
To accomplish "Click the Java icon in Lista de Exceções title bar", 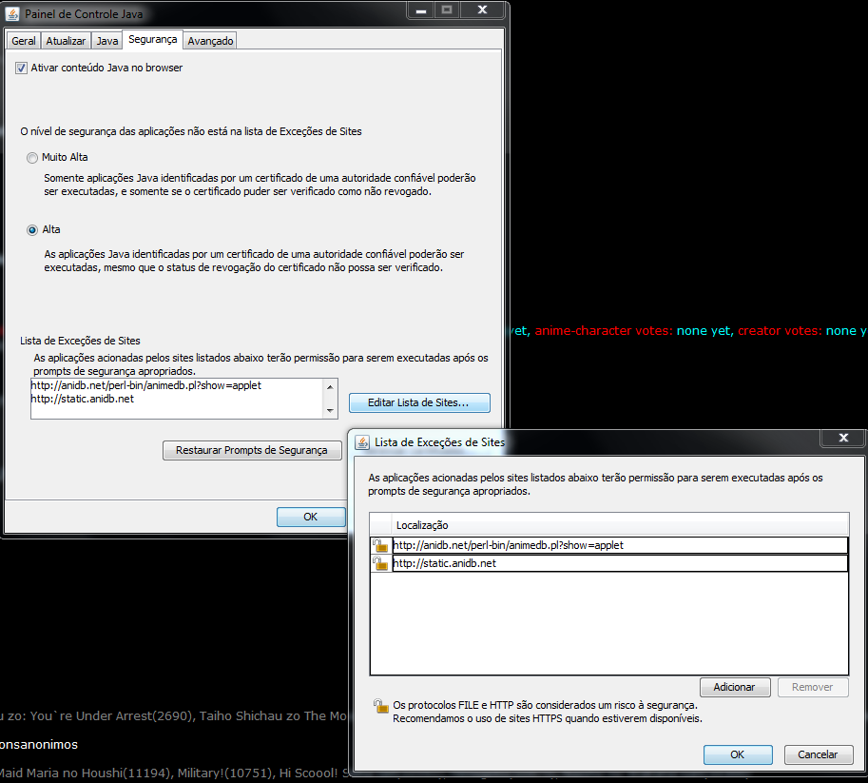I will 362,442.
